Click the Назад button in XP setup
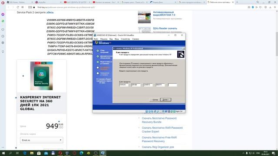The width and height of the screenshot is (278, 156). coord(155,100)
